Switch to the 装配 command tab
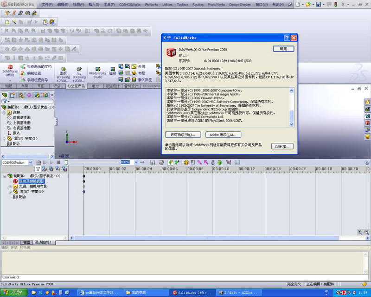Image resolution: width=371 pixels, height=297 pixels. (8, 86)
